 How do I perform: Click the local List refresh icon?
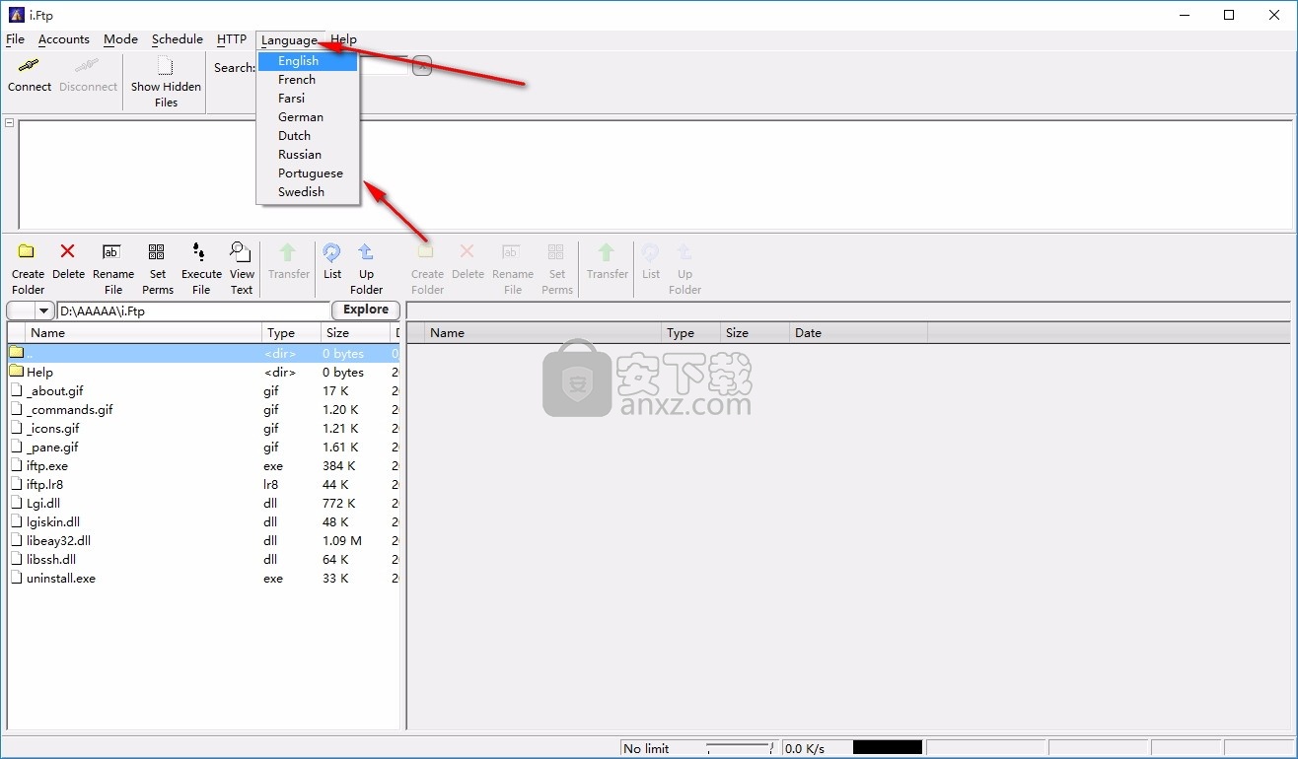point(332,252)
